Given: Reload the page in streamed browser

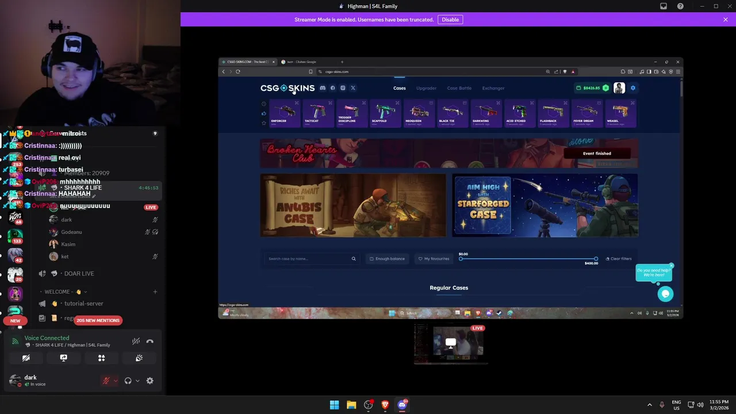Looking at the screenshot, I should click(237, 72).
